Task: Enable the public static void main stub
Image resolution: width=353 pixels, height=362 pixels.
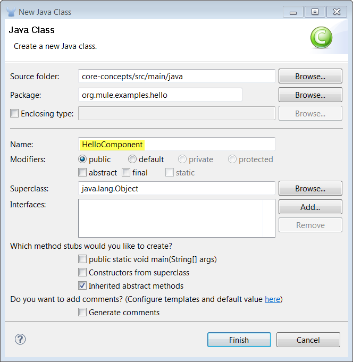Action: point(82,259)
